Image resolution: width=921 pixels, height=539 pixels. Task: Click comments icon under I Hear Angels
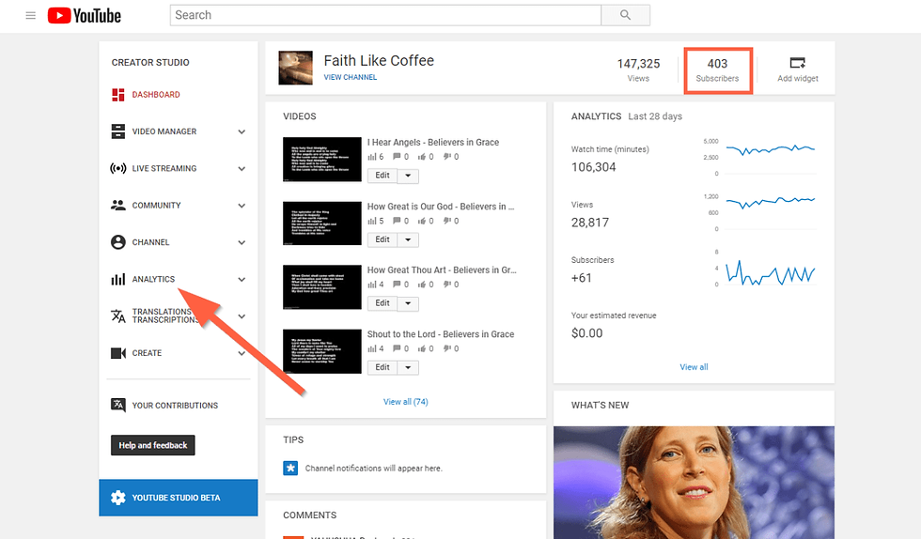397,157
